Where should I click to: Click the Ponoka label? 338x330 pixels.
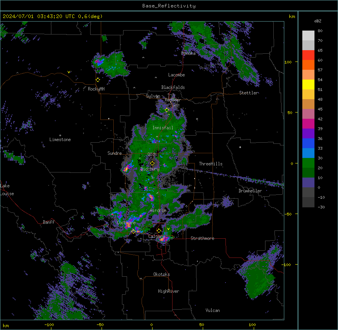pos(188,53)
